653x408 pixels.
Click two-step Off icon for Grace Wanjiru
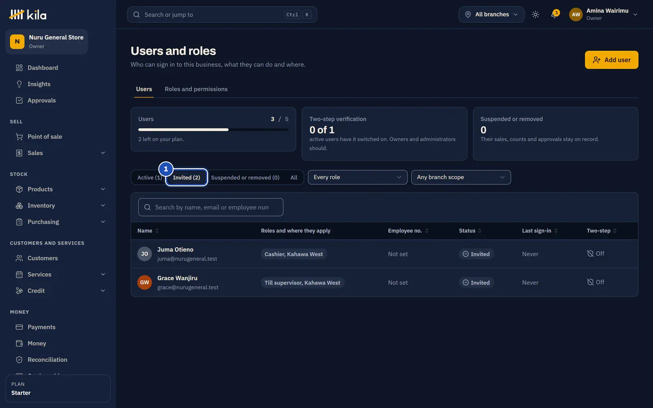coord(590,282)
